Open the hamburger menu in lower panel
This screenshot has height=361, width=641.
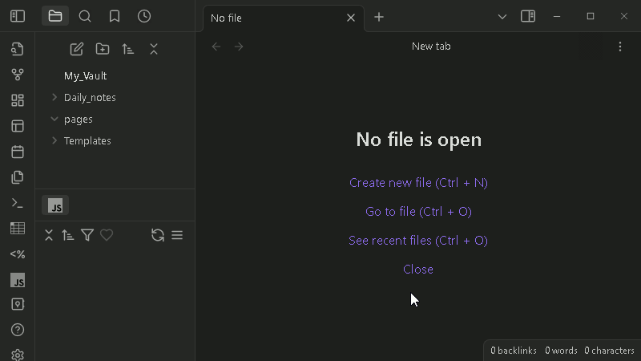click(177, 235)
